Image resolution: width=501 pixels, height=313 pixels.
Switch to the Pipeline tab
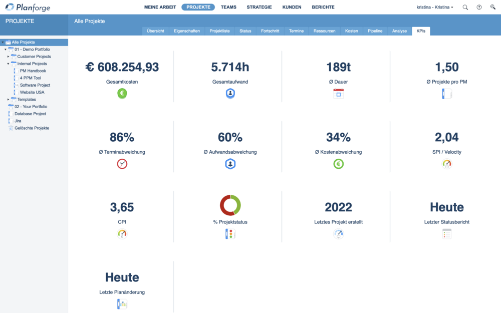point(375,31)
